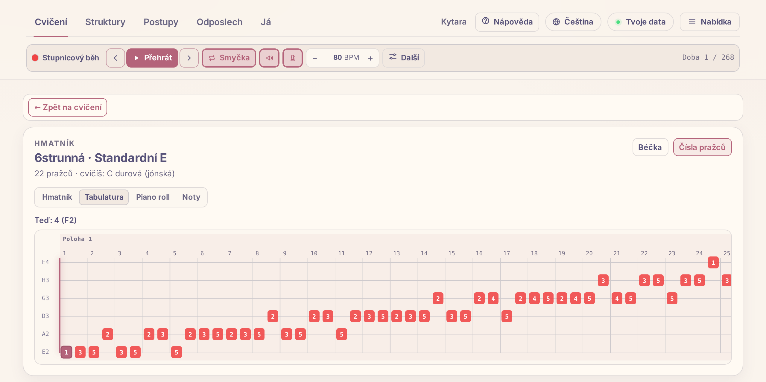This screenshot has height=382, width=766.
Task: Click the 80 BPM tempo field
Action: (346, 58)
